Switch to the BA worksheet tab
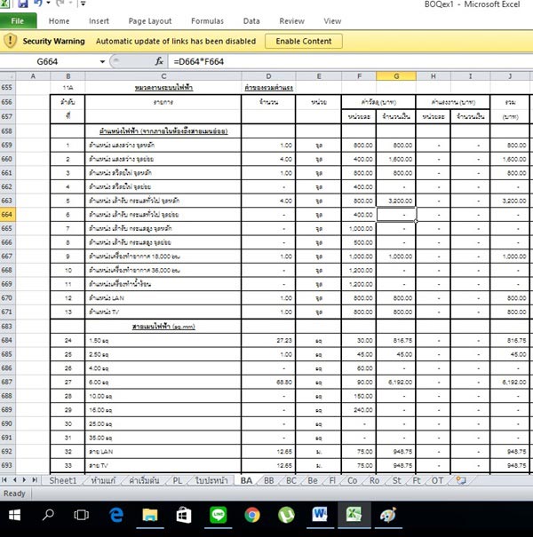Screen dimensions: 533x537 click(246, 480)
